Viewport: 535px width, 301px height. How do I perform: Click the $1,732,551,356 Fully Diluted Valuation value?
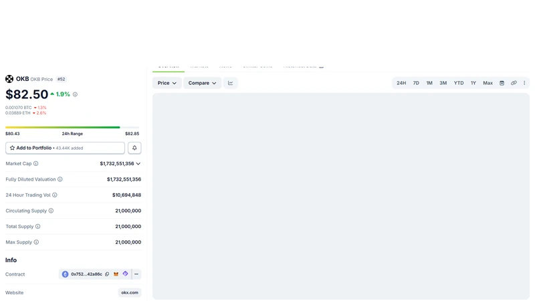pos(124,179)
